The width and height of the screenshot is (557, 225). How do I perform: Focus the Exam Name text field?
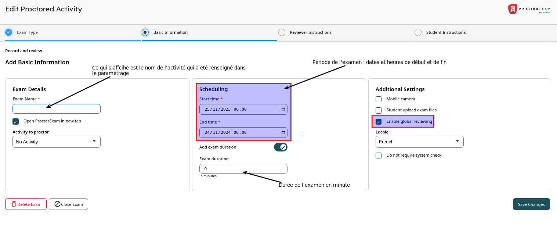pyautogui.click(x=57, y=109)
